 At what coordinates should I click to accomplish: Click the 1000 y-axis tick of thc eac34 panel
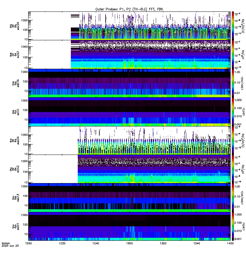click(24, 135)
